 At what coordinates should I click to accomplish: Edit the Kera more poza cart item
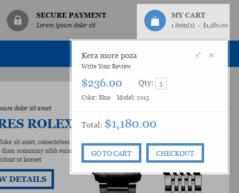pyautogui.click(x=198, y=55)
